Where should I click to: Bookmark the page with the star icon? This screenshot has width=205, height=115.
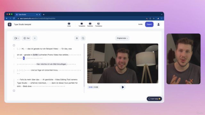point(154,19)
